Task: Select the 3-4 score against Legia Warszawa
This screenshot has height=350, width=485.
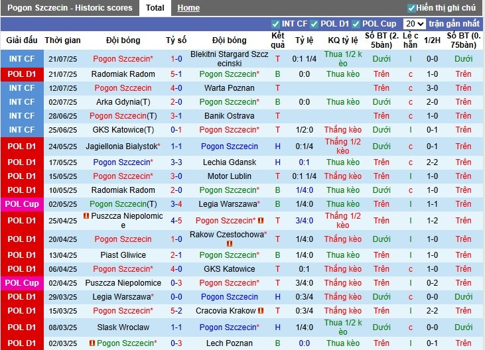Action: [x=176, y=204]
